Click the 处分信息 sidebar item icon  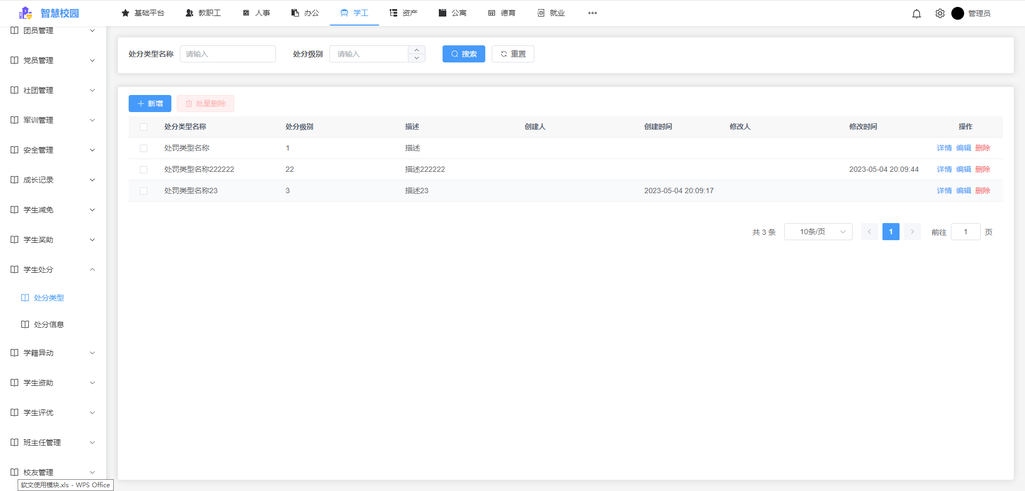click(x=25, y=324)
